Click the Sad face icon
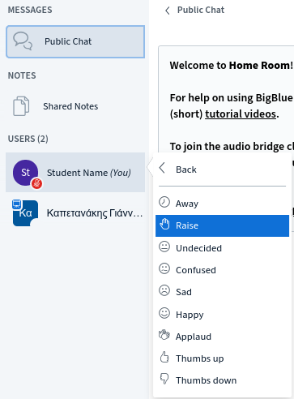Viewport: 294px width, 399px height. coord(164,291)
